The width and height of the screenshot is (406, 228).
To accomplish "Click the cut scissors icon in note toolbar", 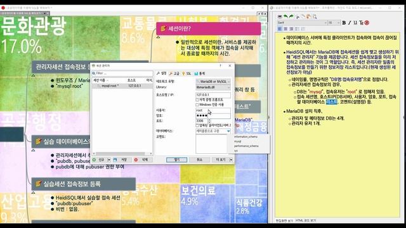I will pyautogui.click(x=298, y=16).
